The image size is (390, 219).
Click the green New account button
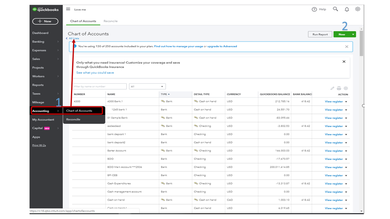(342, 34)
